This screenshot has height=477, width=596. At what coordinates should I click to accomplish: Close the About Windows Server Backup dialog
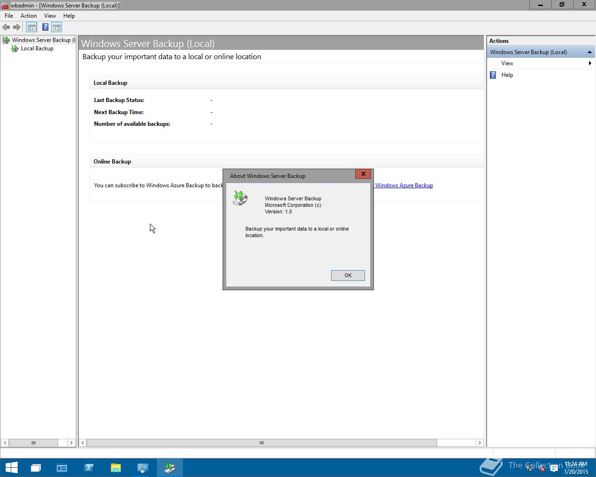pos(363,174)
